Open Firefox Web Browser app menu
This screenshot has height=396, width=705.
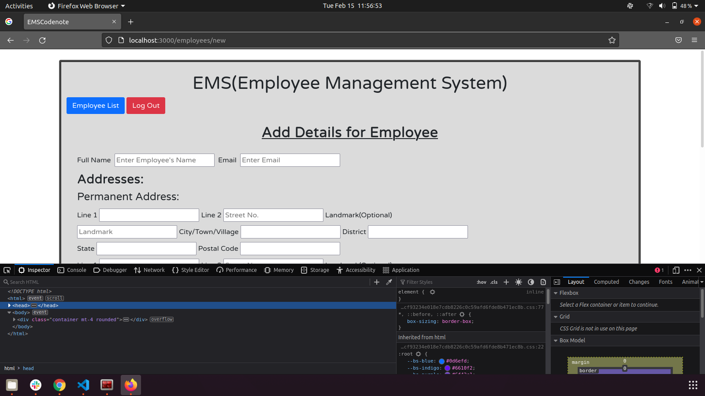tap(87, 6)
